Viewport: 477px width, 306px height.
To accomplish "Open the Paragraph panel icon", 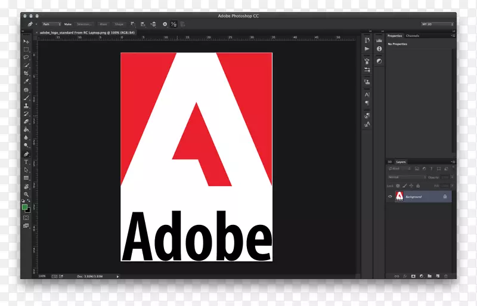I will (367, 103).
